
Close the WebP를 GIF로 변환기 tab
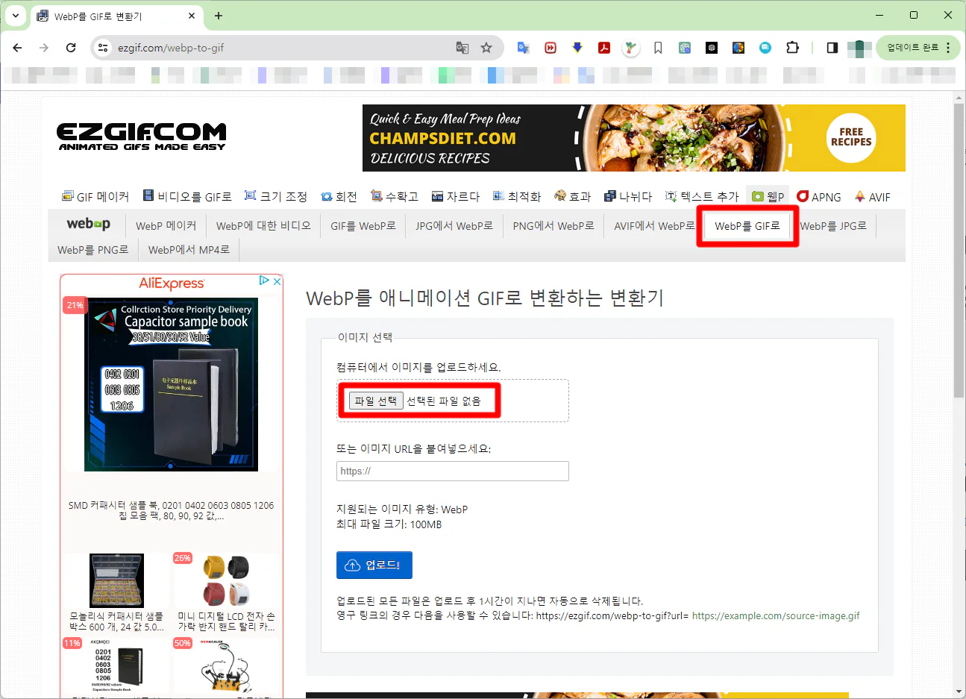coord(192,16)
